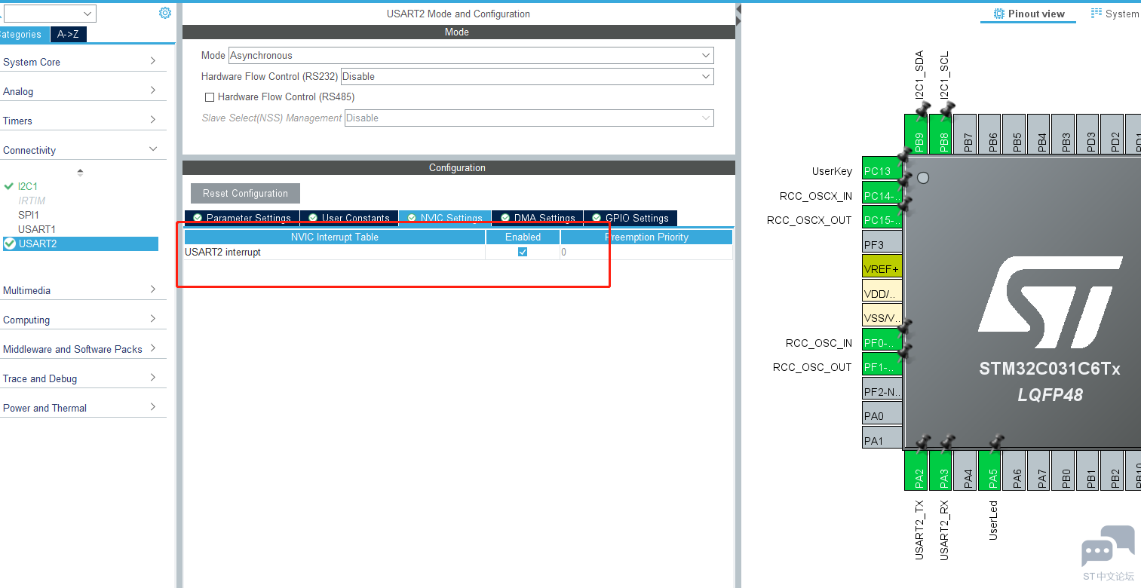Click pin PA3 for USART2_RX
This screenshot has height=588, width=1141.
[x=941, y=471]
